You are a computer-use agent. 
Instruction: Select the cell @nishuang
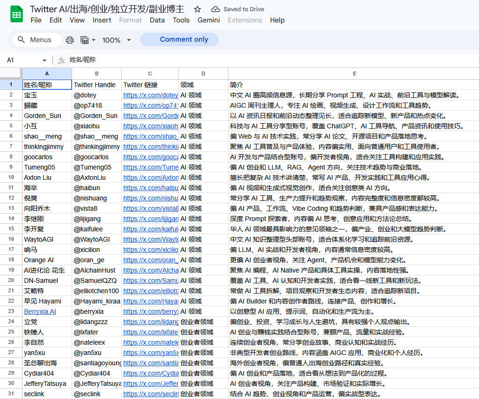point(96,198)
